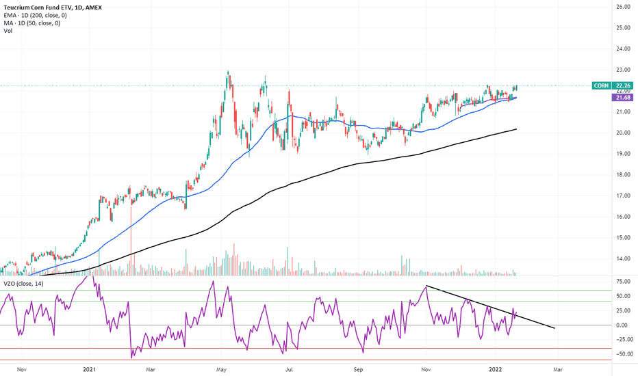Click the CORN symbol price tag
The height and width of the screenshot is (376, 638).
[601, 85]
